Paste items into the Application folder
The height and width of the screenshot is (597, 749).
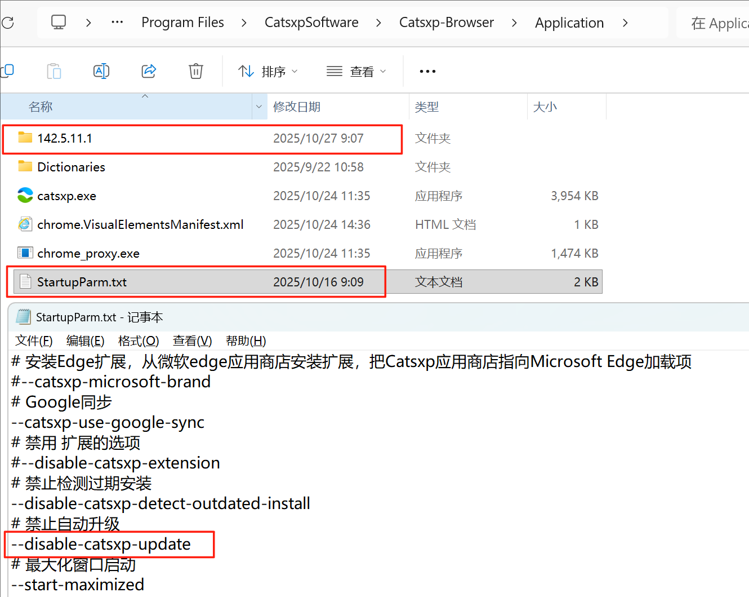tap(53, 71)
